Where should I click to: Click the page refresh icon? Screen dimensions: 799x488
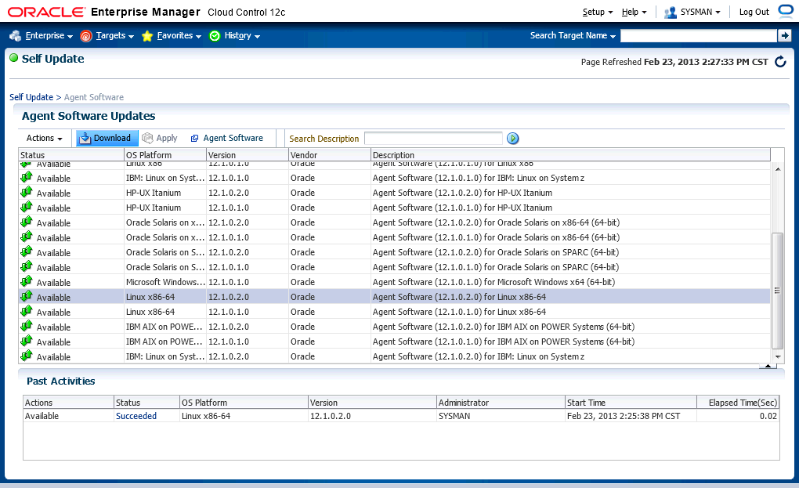pyautogui.click(x=780, y=62)
